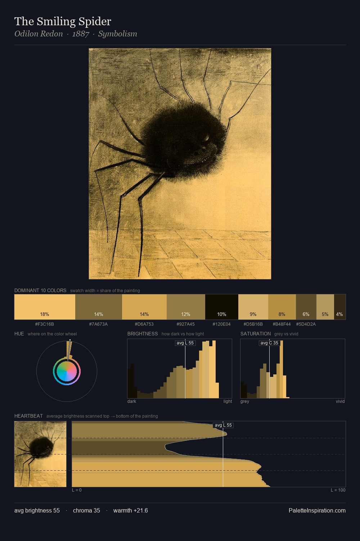
Task: Click 'chroma 35' in the footer
Action: click(x=86, y=511)
